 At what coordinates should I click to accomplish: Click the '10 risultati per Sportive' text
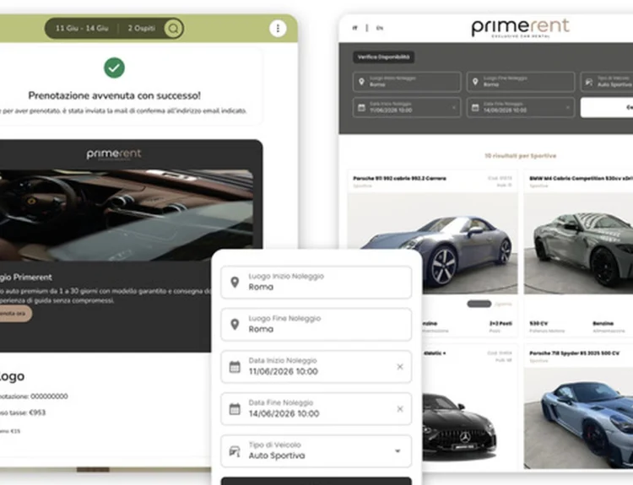pyautogui.click(x=521, y=156)
